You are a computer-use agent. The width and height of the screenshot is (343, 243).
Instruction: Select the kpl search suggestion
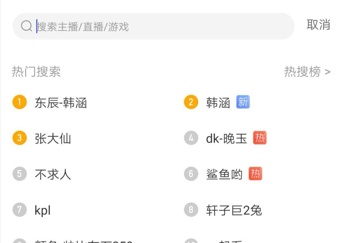coord(43,210)
